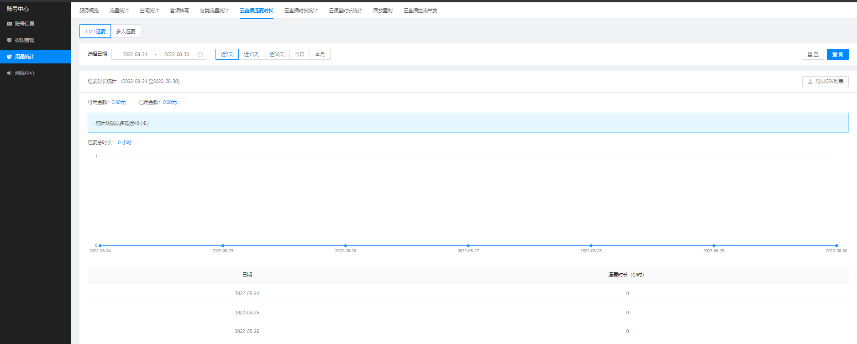Switch to the 流量统计 tab
The image size is (857, 344).
[x=119, y=10]
